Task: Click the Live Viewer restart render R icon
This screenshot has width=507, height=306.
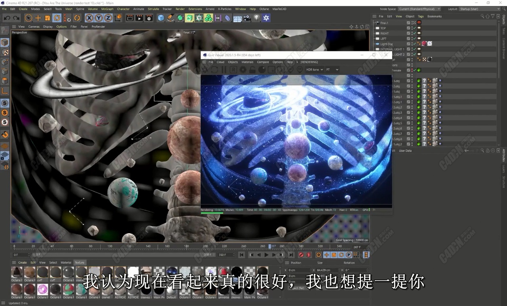Action: point(233,70)
